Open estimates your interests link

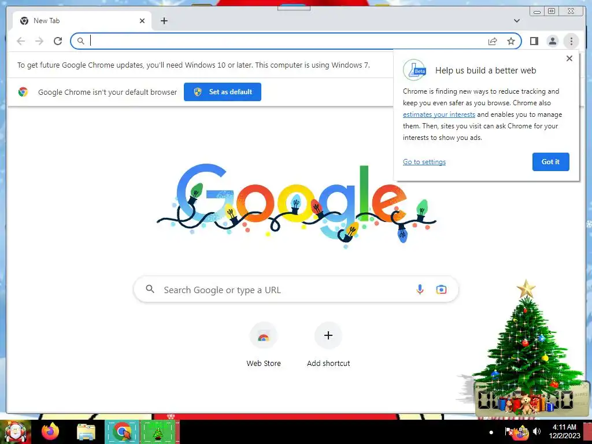click(x=439, y=114)
